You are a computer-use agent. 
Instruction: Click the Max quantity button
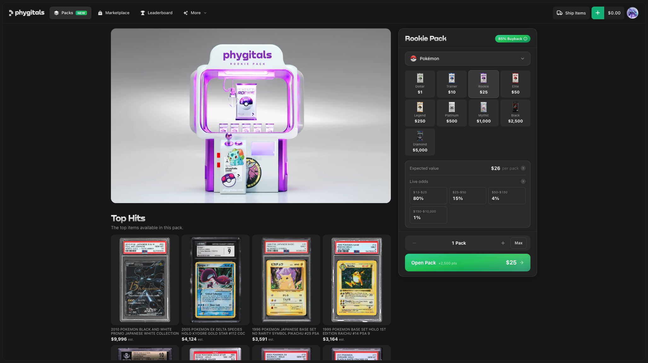518,243
